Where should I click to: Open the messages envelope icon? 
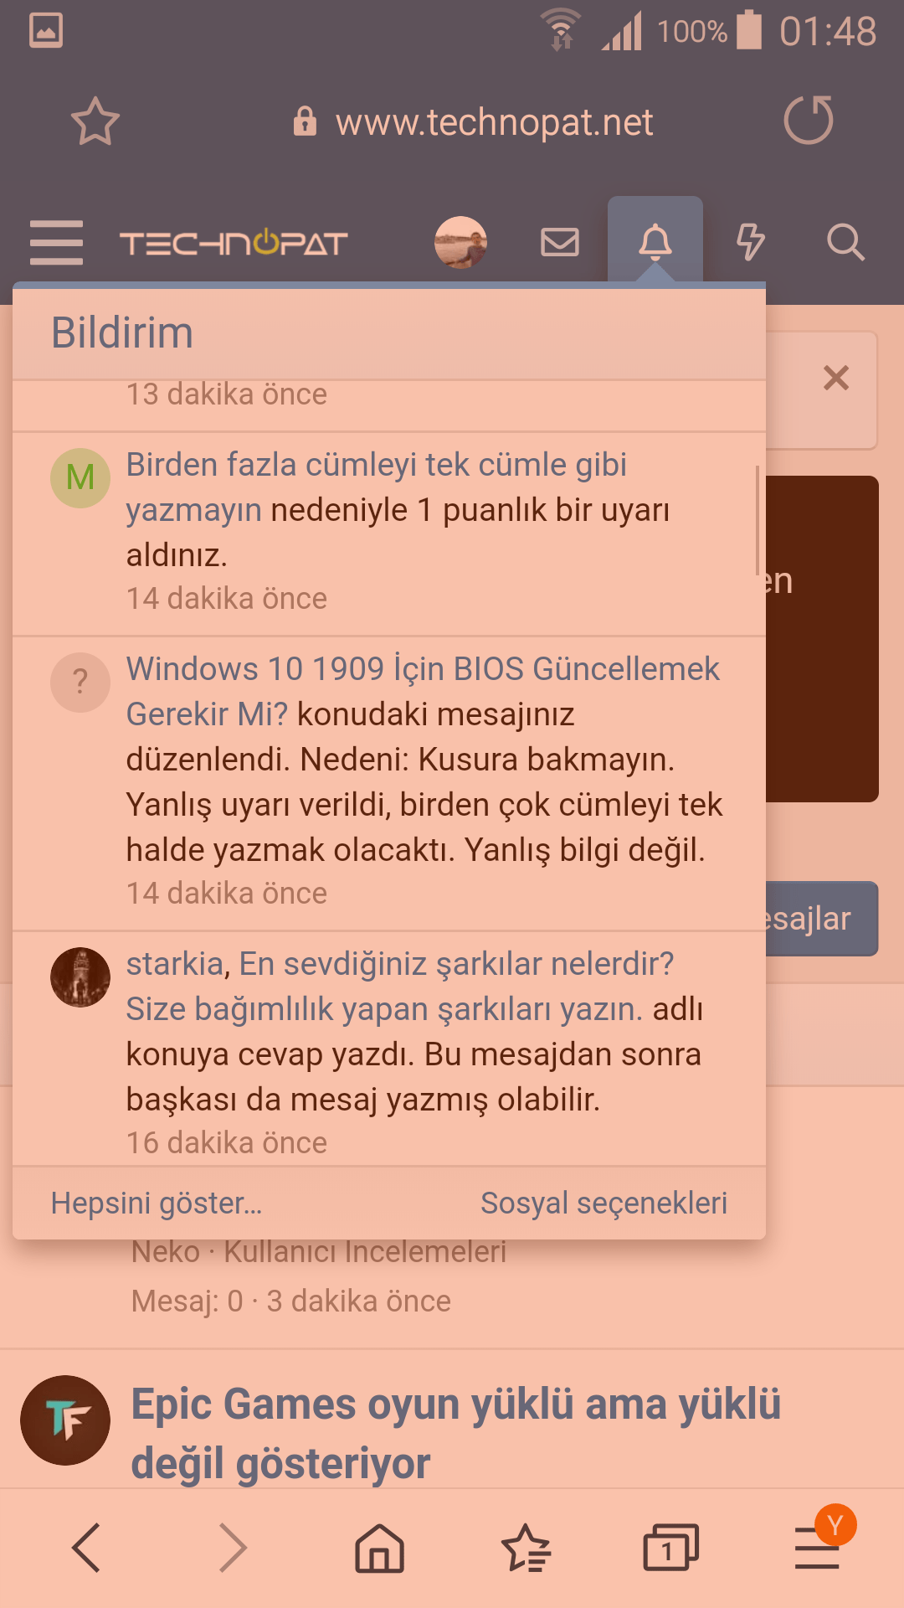[560, 243]
